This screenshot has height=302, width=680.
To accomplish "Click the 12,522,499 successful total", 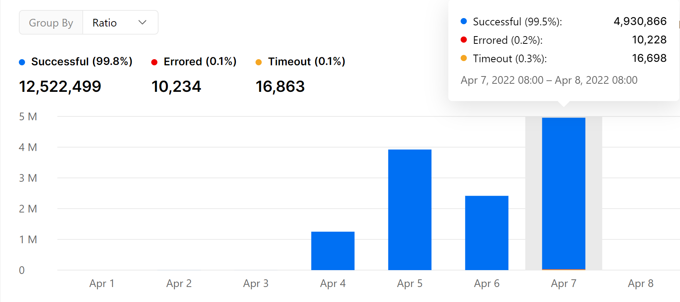I will [60, 86].
